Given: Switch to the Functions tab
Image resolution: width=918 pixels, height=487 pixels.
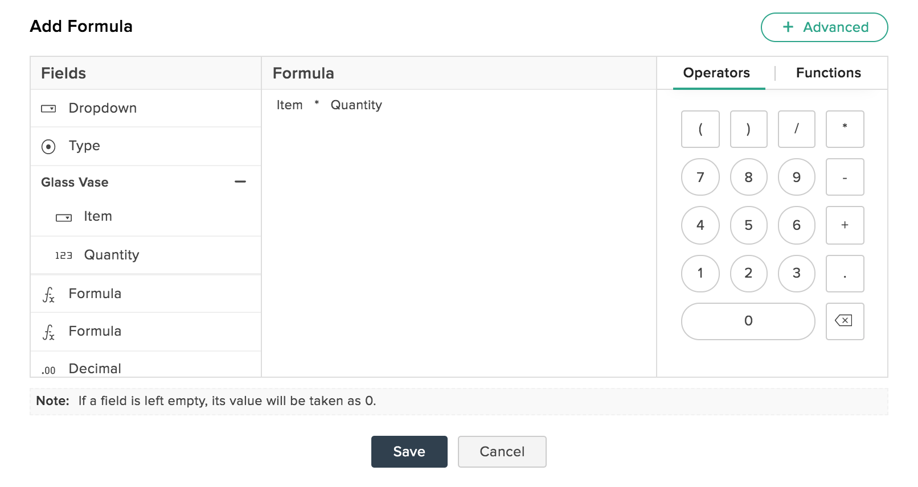Looking at the screenshot, I should tap(828, 73).
